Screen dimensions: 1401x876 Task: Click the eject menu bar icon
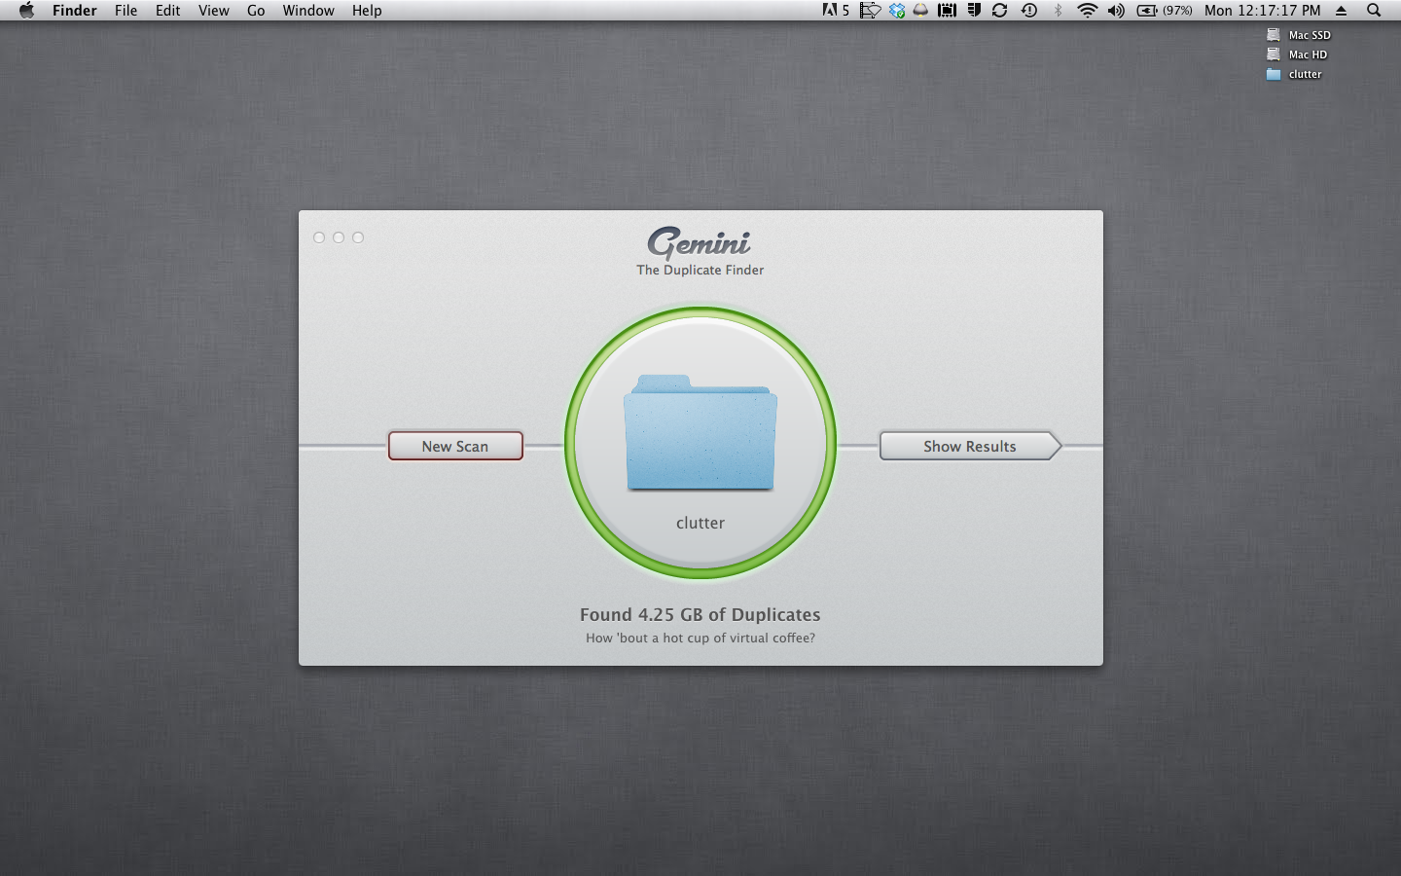(x=1341, y=11)
